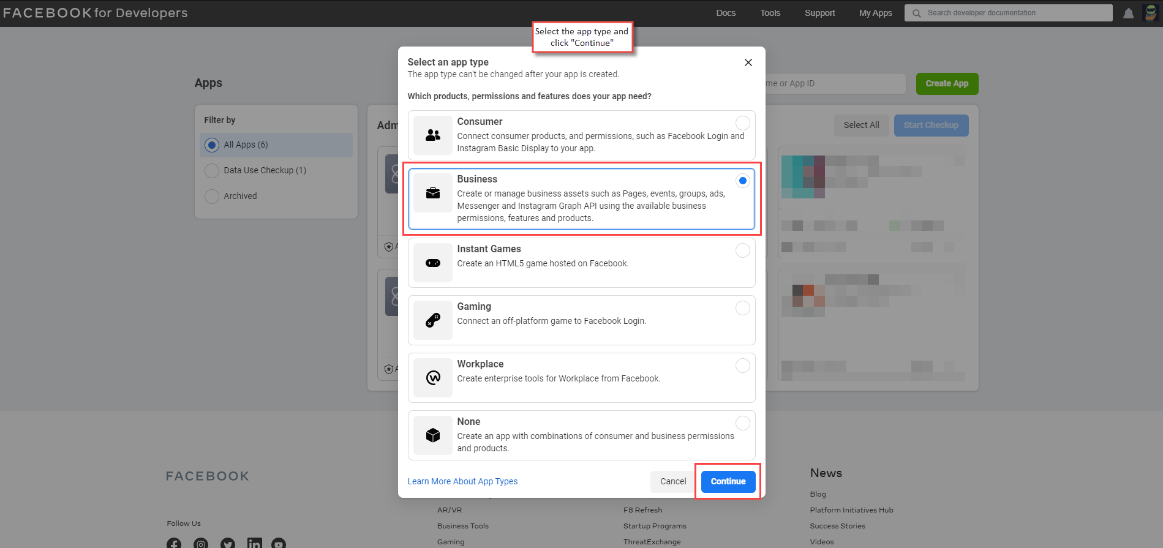Click the Create App button
This screenshot has width=1163, height=548.
[x=947, y=84]
